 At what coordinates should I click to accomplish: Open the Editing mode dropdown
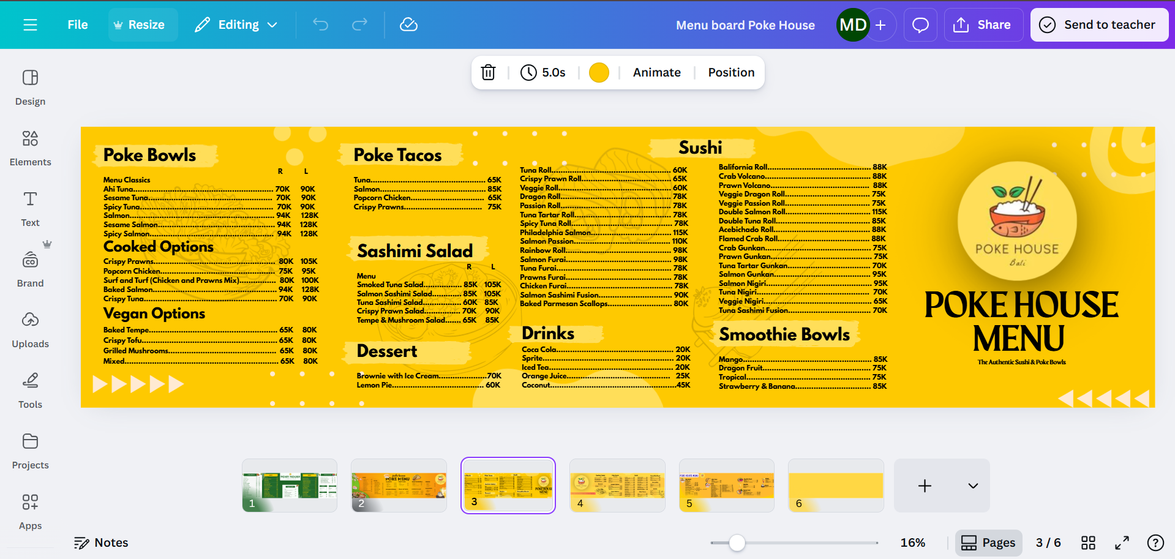(x=236, y=24)
